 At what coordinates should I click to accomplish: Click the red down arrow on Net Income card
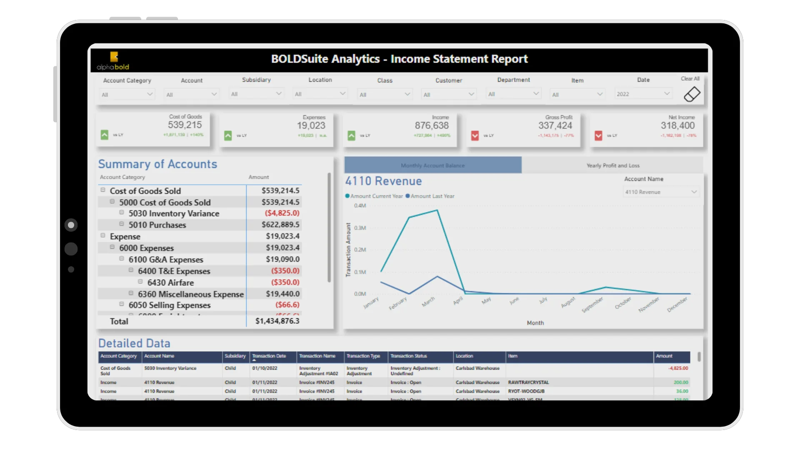click(598, 136)
